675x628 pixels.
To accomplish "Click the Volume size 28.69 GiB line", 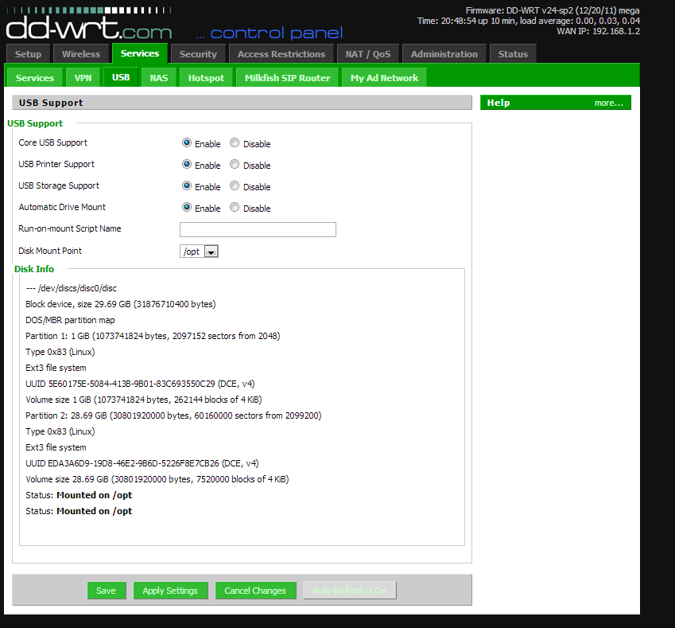I will (x=157, y=480).
